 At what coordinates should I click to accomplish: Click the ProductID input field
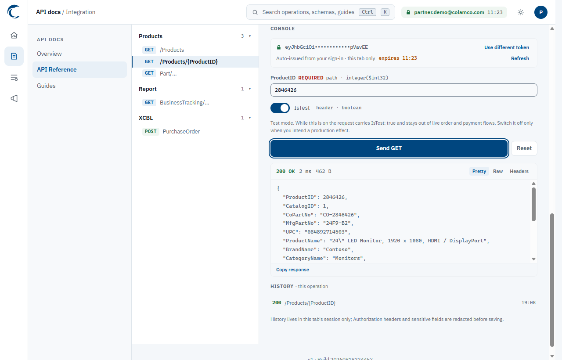(x=403, y=90)
